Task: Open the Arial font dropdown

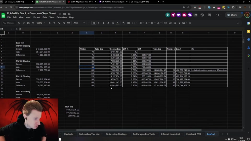Action: 79,23
